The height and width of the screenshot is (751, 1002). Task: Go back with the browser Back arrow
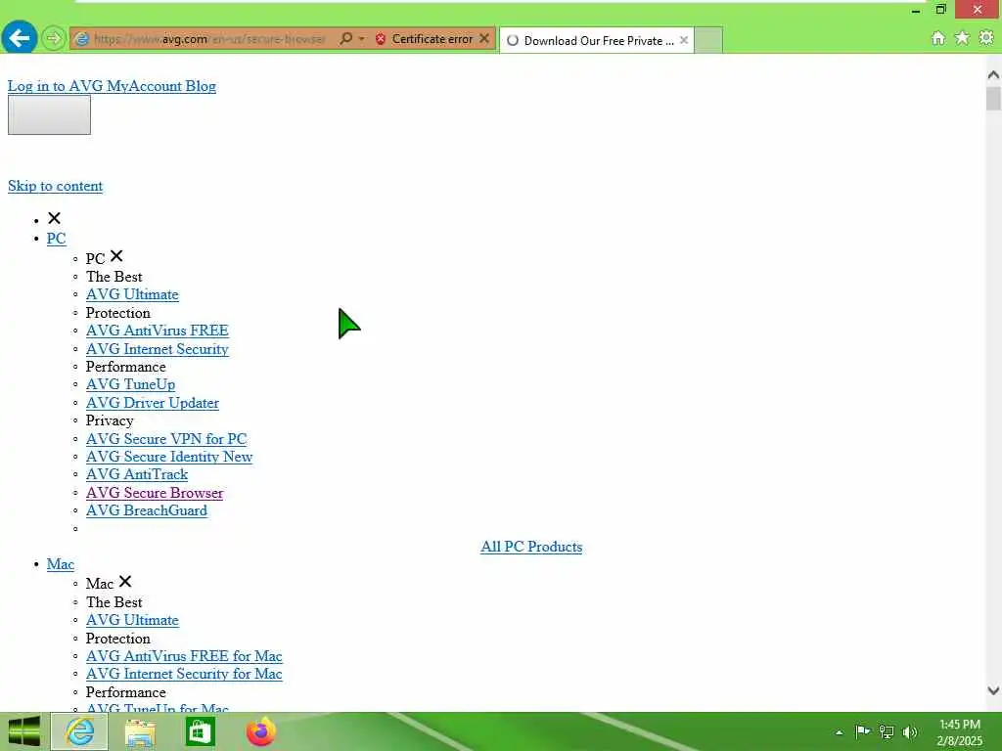20,38
